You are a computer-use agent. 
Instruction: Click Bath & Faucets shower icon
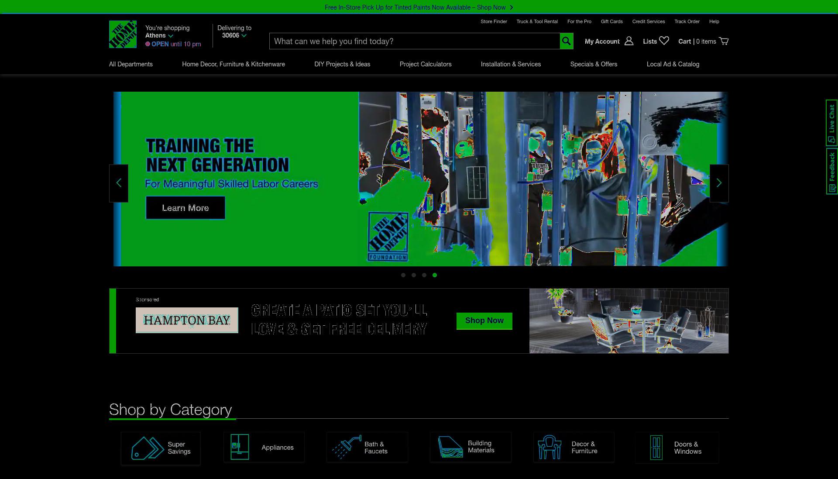point(347,447)
